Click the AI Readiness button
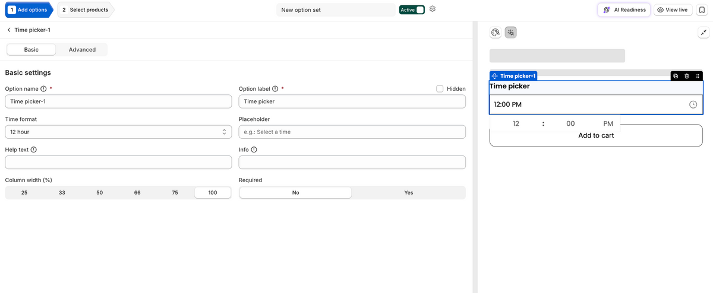Viewport: 713px width, 293px height. pyautogui.click(x=624, y=9)
